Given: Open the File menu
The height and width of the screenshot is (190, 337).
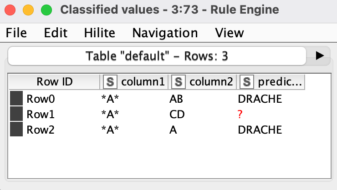Looking at the screenshot, I should pyautogui.click(x=16, y=33).
